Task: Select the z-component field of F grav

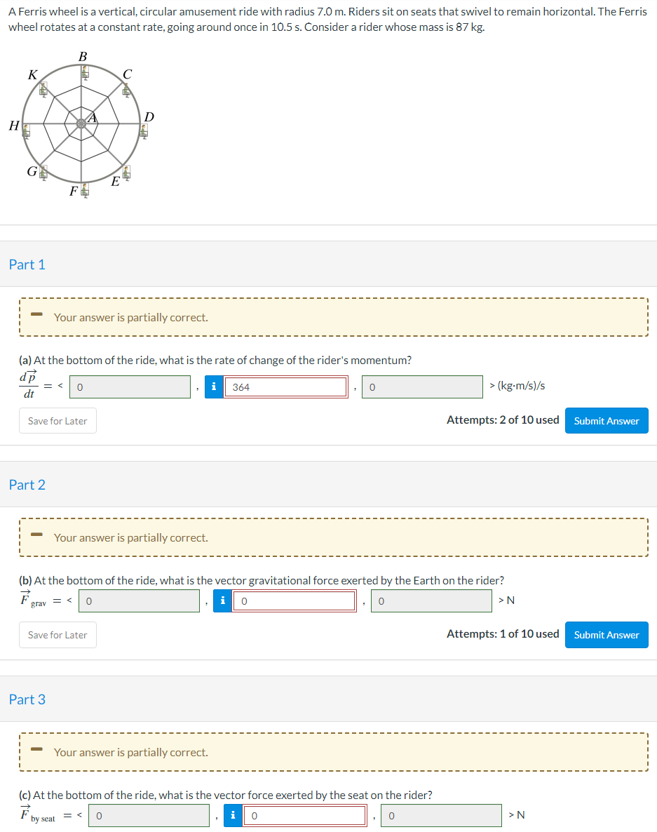Action: tap(431, 600)
